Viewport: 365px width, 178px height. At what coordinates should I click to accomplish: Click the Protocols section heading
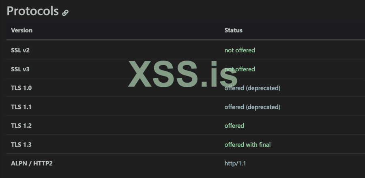pos(33,11)
